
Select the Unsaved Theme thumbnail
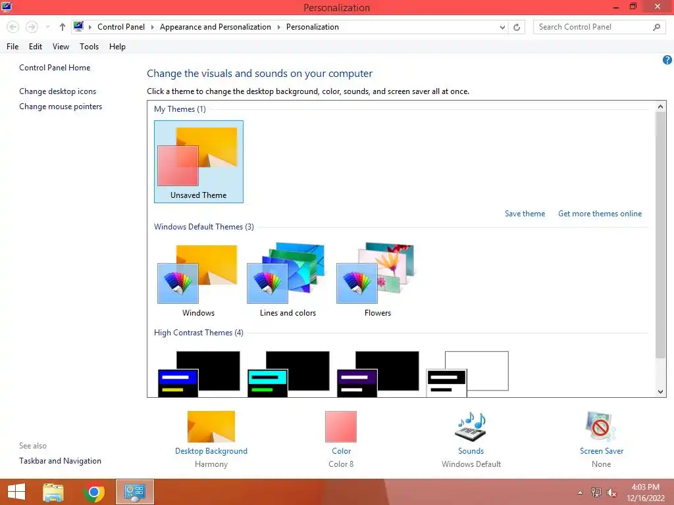point(199,162)
